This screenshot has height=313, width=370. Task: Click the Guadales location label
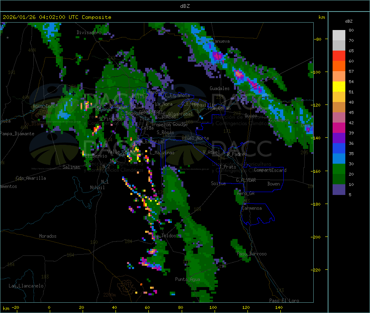pos(220,88)
